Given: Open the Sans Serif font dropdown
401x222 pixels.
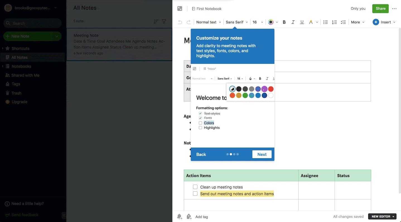Looking at the screenshot, I should coord(237,22).
